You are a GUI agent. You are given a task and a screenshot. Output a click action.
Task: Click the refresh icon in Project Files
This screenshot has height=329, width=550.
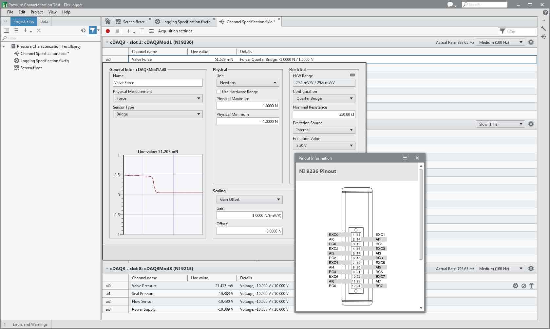click(x=83, y=30)
